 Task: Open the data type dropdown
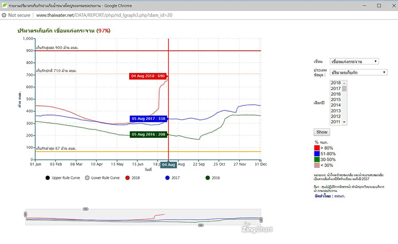pos(358,72)
